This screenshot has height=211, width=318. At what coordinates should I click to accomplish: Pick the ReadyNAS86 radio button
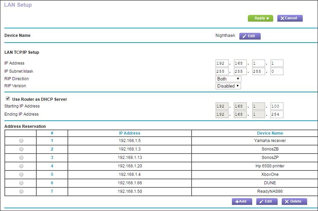point(21,191)
